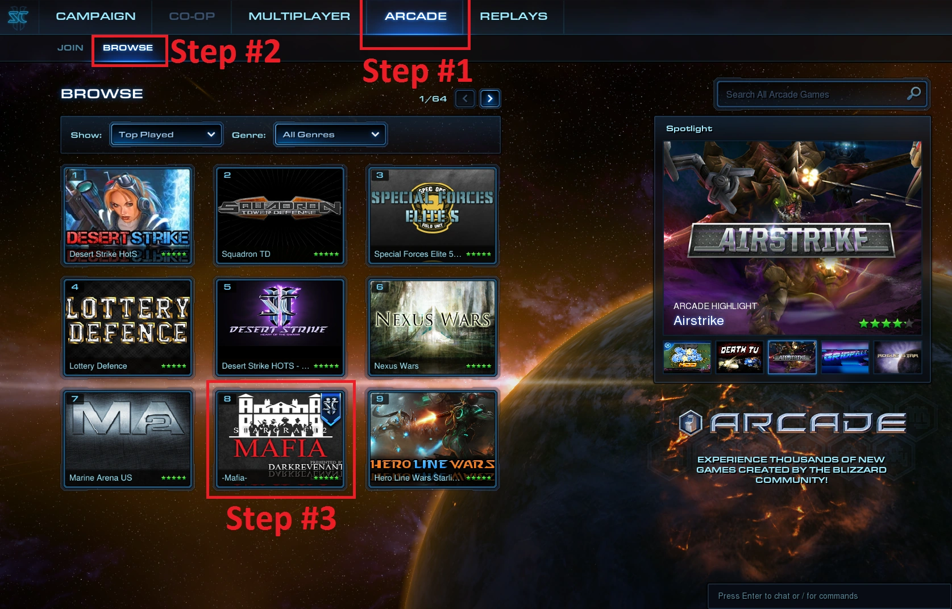
Task: Select the small Airstrike spotlight thumbnail
Action: [792, 357]
